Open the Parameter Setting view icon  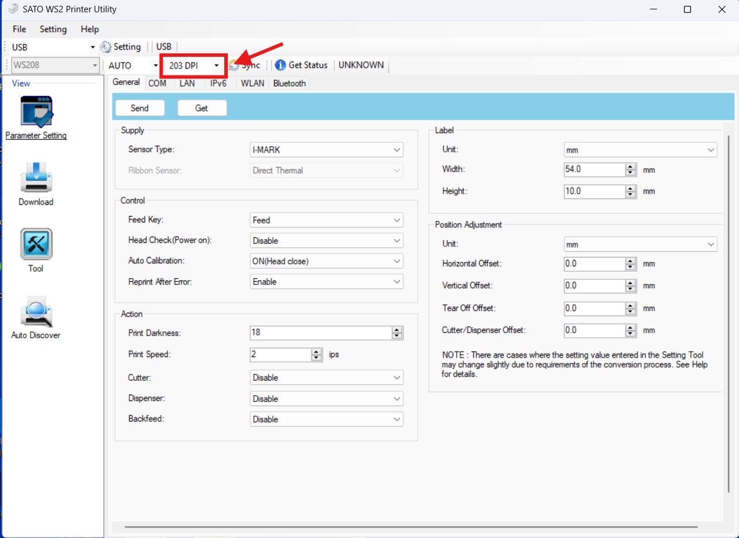pyautogui.click(x=36, y=112)
